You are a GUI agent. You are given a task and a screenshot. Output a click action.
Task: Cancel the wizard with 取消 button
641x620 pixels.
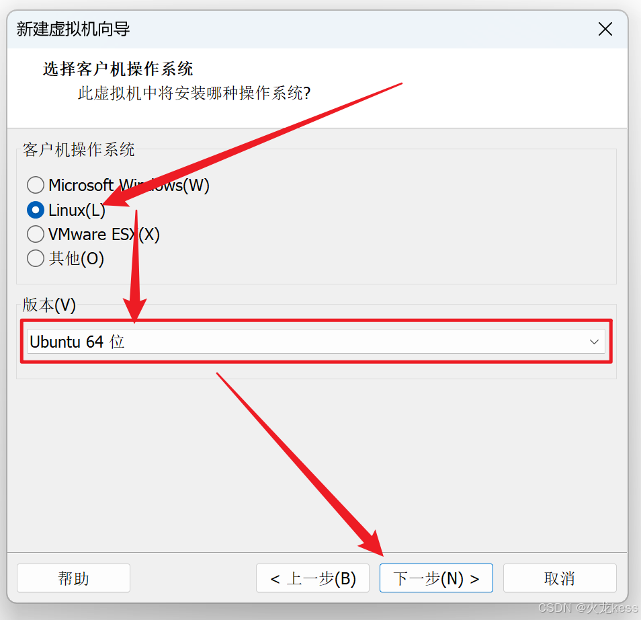[x=560, y=578]
